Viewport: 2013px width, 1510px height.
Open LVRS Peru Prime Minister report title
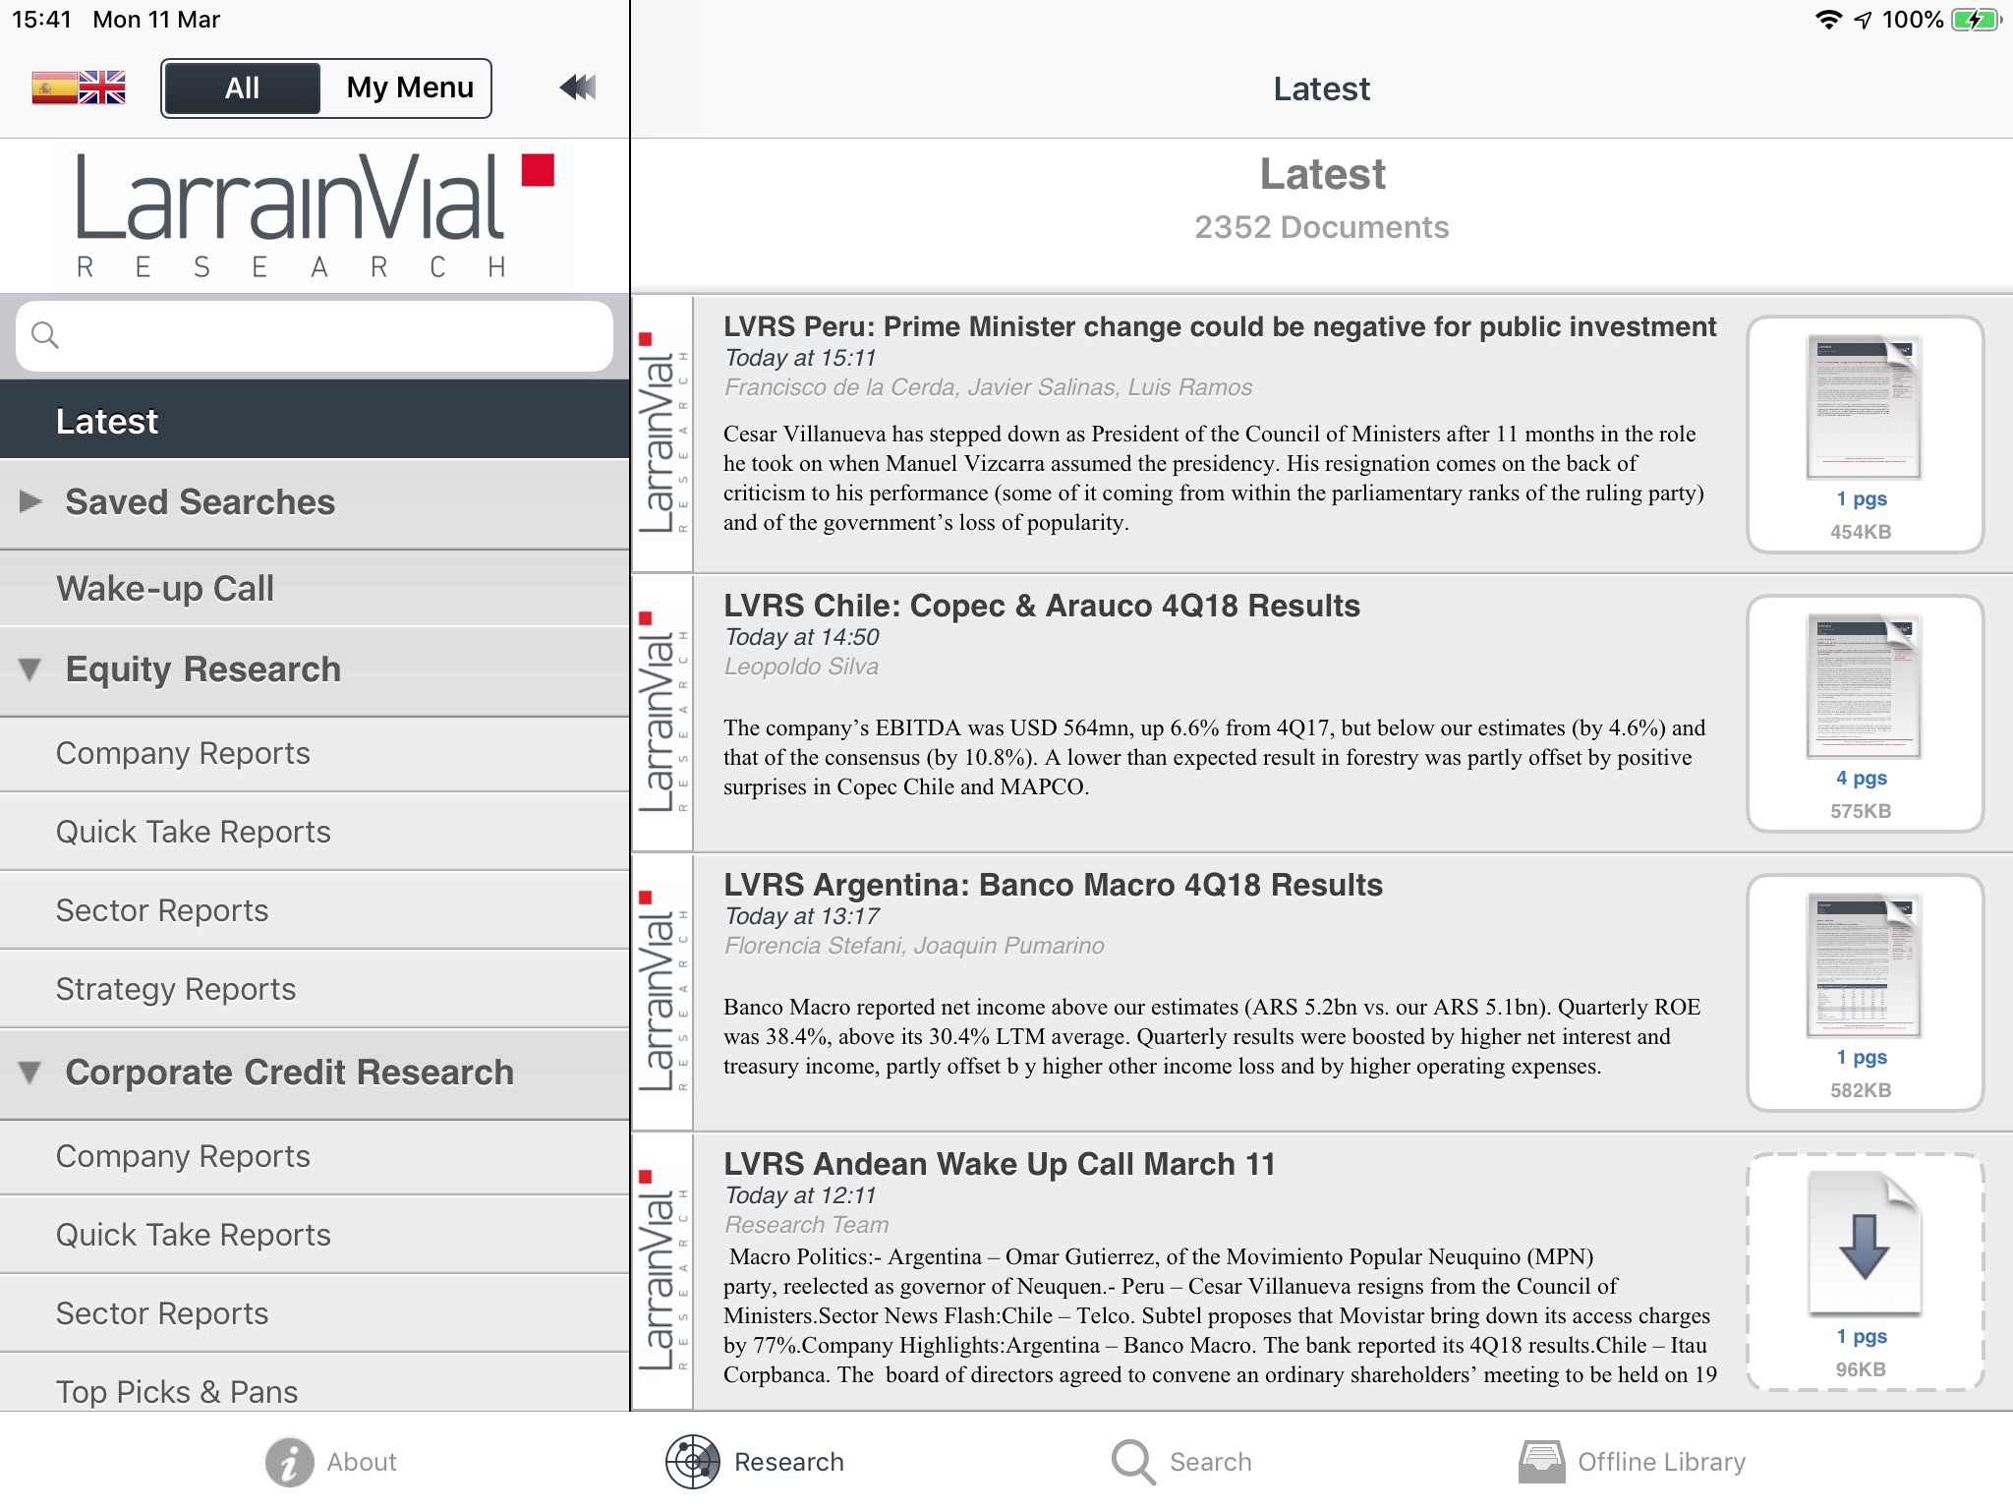[x=1220, y=326]
